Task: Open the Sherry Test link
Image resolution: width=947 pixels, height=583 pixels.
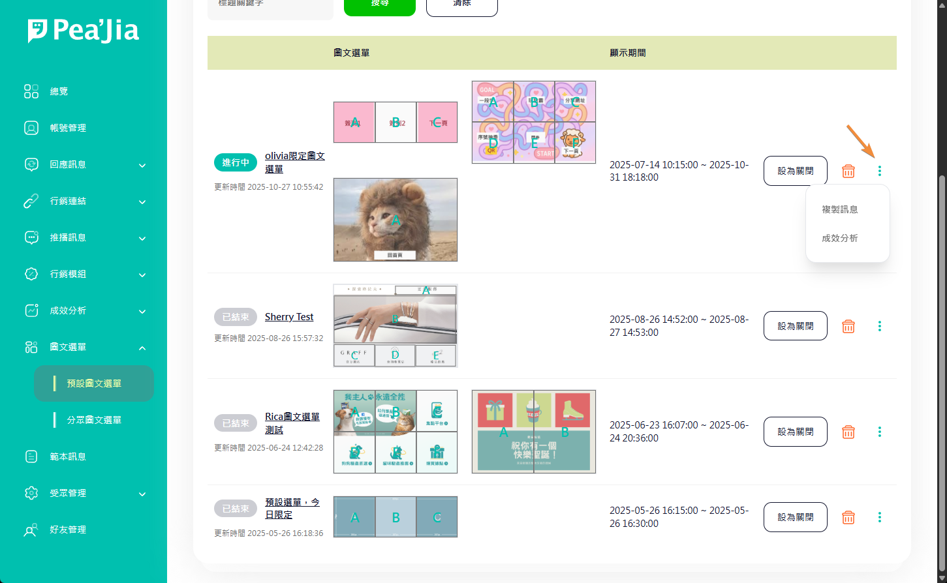Action: click(x=289, y=317)
